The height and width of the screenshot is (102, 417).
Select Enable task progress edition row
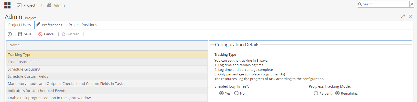pyautogui.click(x=107, y=98)
